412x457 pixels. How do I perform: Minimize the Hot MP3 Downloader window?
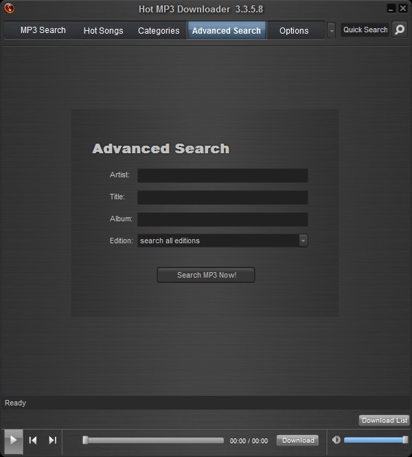(x=391, y=8)
